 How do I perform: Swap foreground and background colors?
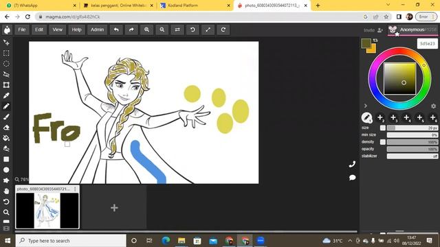pyautogui.click(x=375, y=40)
